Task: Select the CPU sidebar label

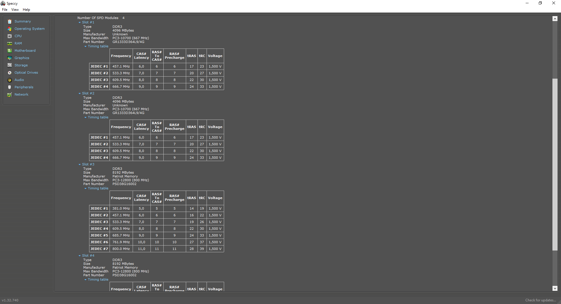Action: point(18,36)
